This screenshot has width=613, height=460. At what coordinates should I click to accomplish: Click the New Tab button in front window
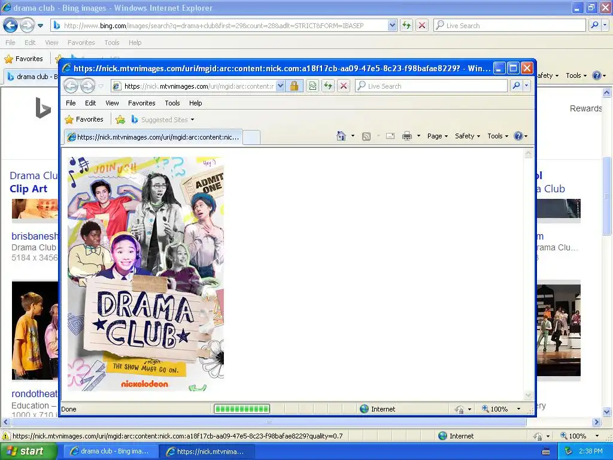[x=251, y=137]
